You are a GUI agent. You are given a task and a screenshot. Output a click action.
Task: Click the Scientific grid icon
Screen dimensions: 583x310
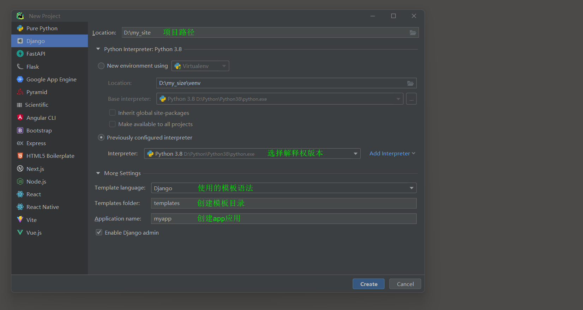coord(19,105)
